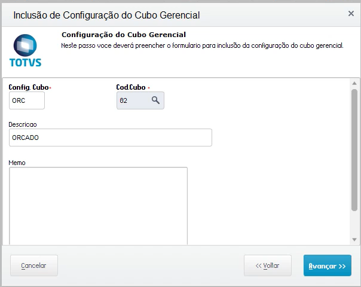Click into the Descricao field showing ORCADO
The height and width of the screenshot is (287, 361).
tap(111, 138)
